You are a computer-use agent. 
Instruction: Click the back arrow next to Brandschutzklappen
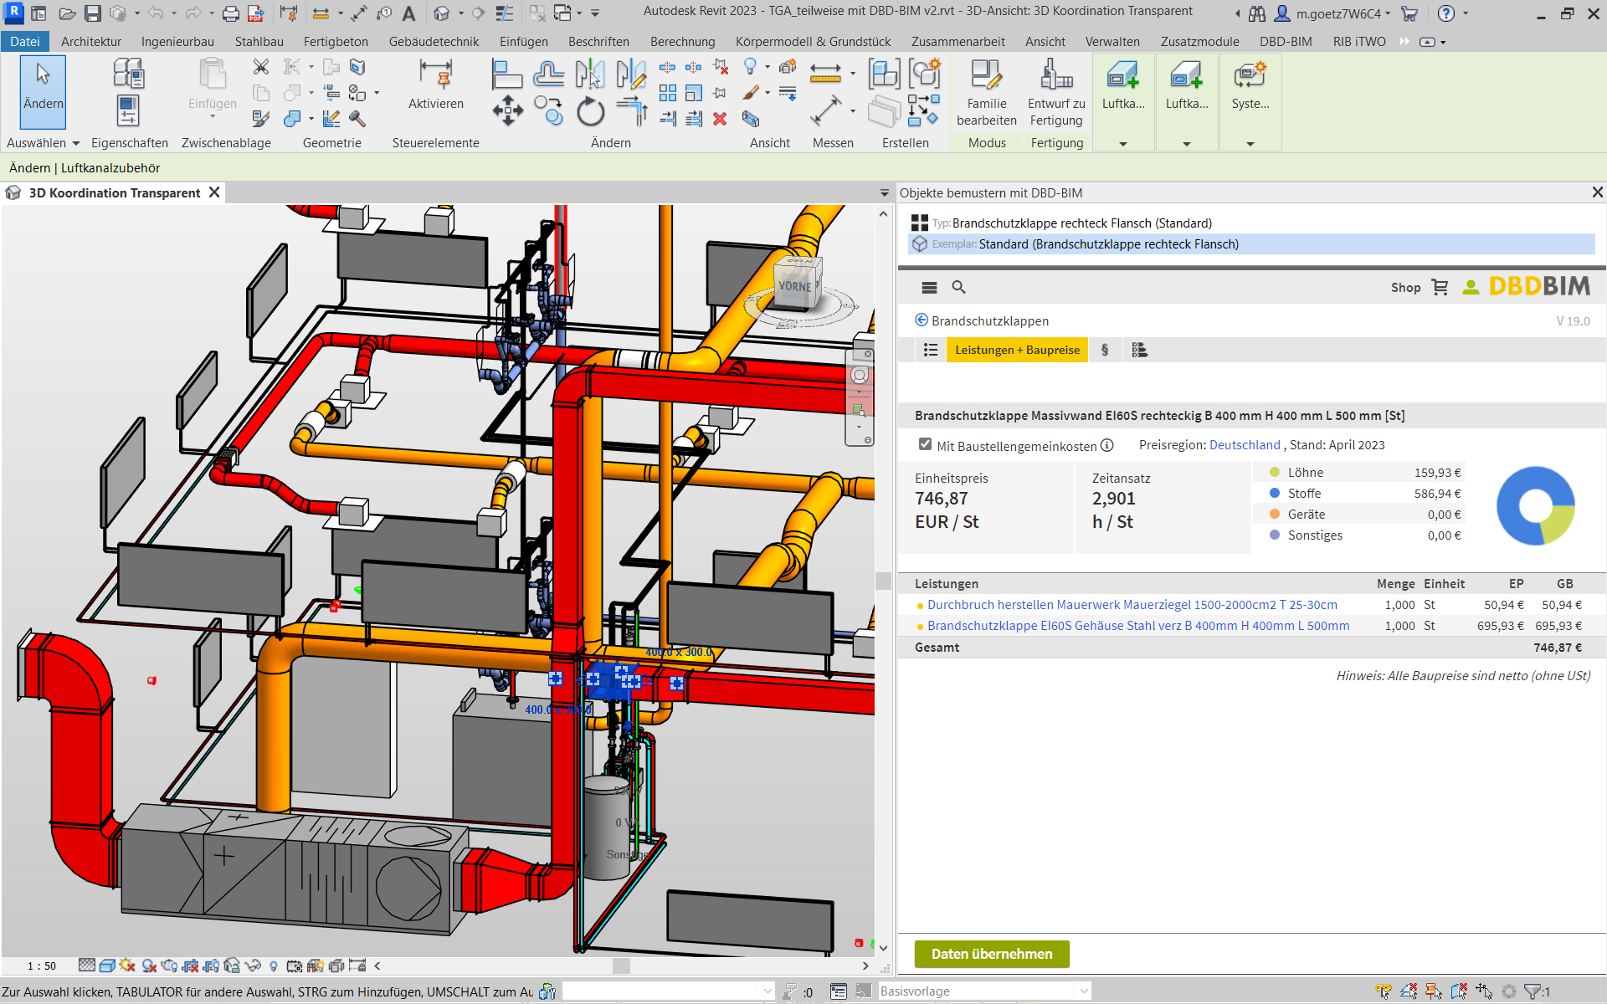coord(922,320)
